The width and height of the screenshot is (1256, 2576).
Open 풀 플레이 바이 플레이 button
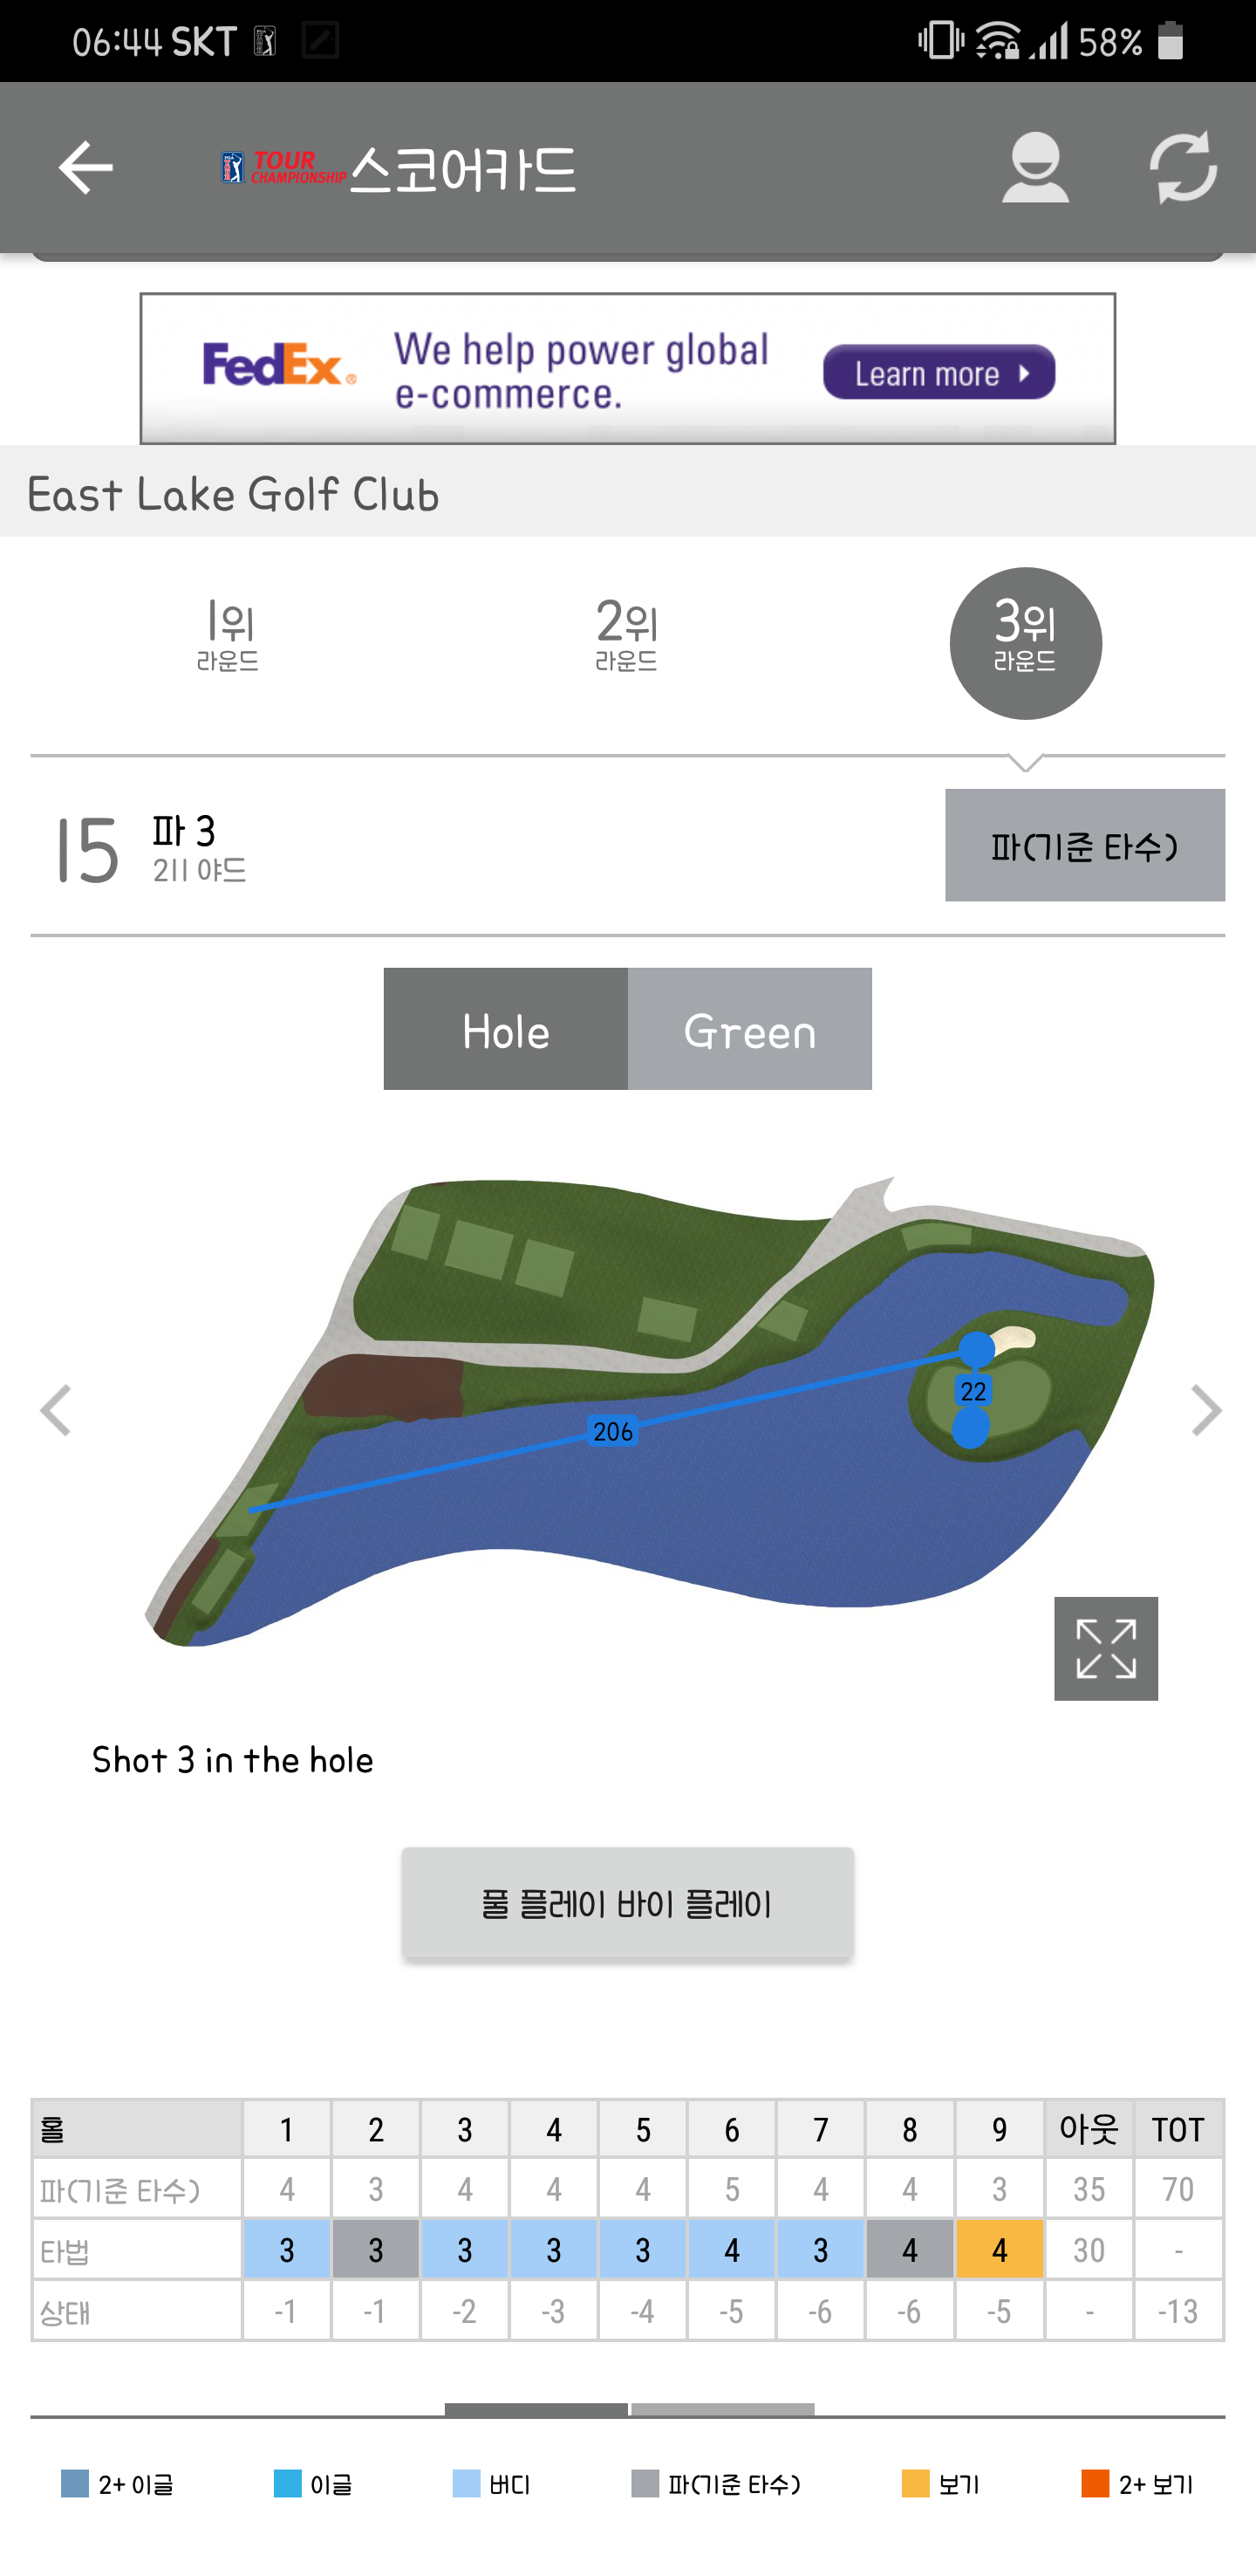627,1903
